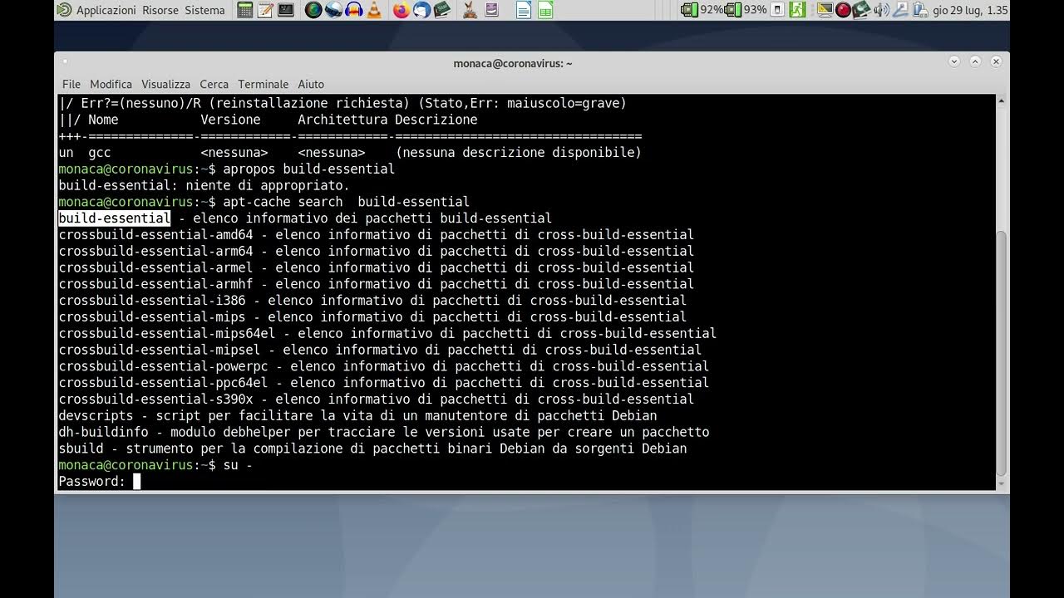Click the crossbuild-essential-powerpc line

point(383,366)
